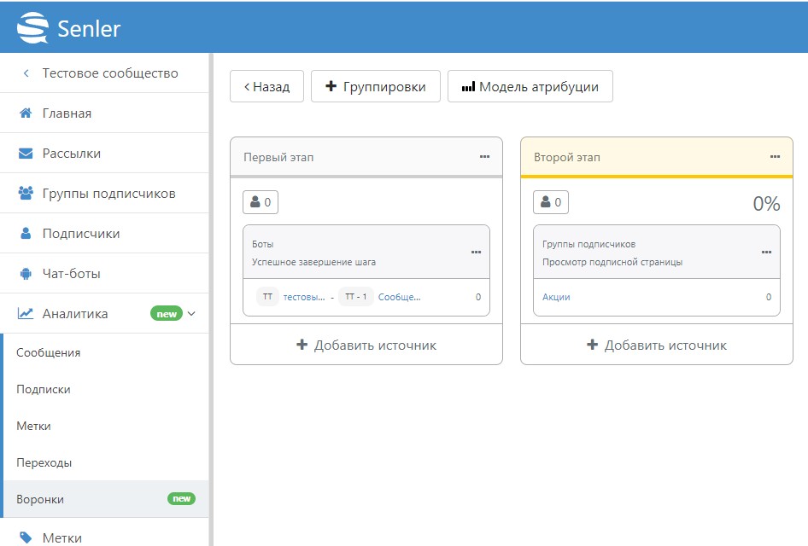The height and width of the screenshot is (546, 808).
Task: Open Модель атрибуции settings
Action: (530, 87)
